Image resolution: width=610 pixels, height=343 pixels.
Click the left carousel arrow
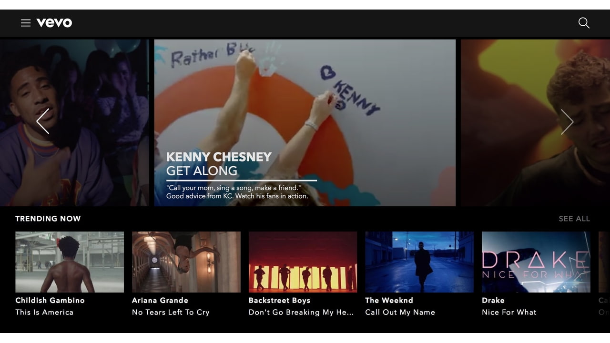click(42, 121)
